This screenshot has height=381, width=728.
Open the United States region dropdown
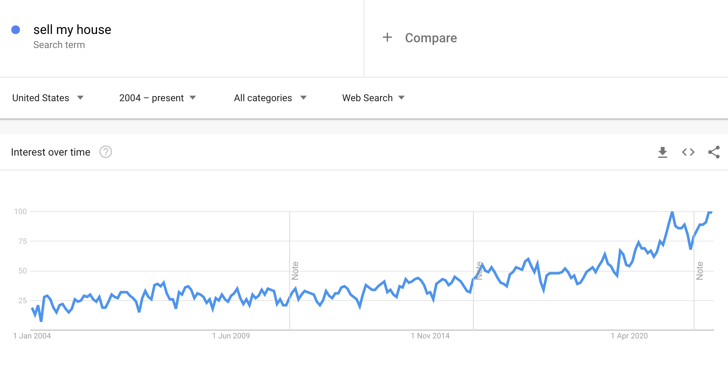(48, 98)
